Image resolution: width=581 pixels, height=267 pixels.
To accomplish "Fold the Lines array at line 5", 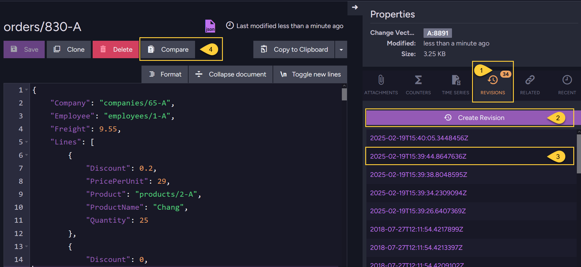I will (x=27, y=142).
